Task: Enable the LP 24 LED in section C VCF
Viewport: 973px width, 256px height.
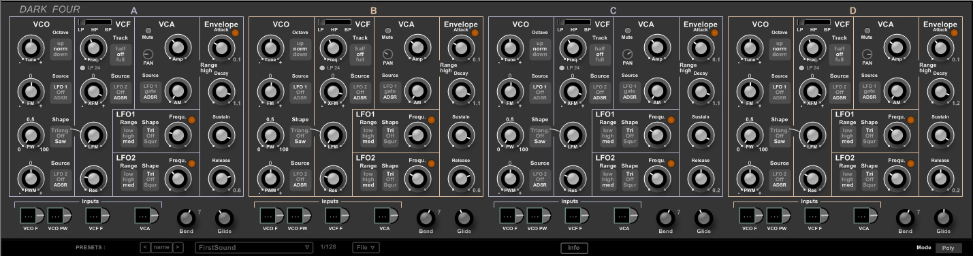Action: tap(562, 67)
